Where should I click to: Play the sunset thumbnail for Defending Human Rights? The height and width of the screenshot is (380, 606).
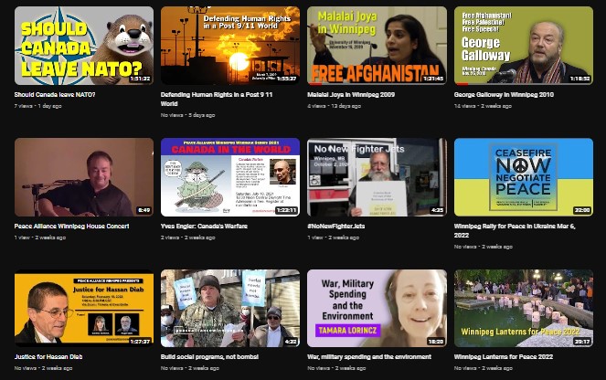(230, 45)
